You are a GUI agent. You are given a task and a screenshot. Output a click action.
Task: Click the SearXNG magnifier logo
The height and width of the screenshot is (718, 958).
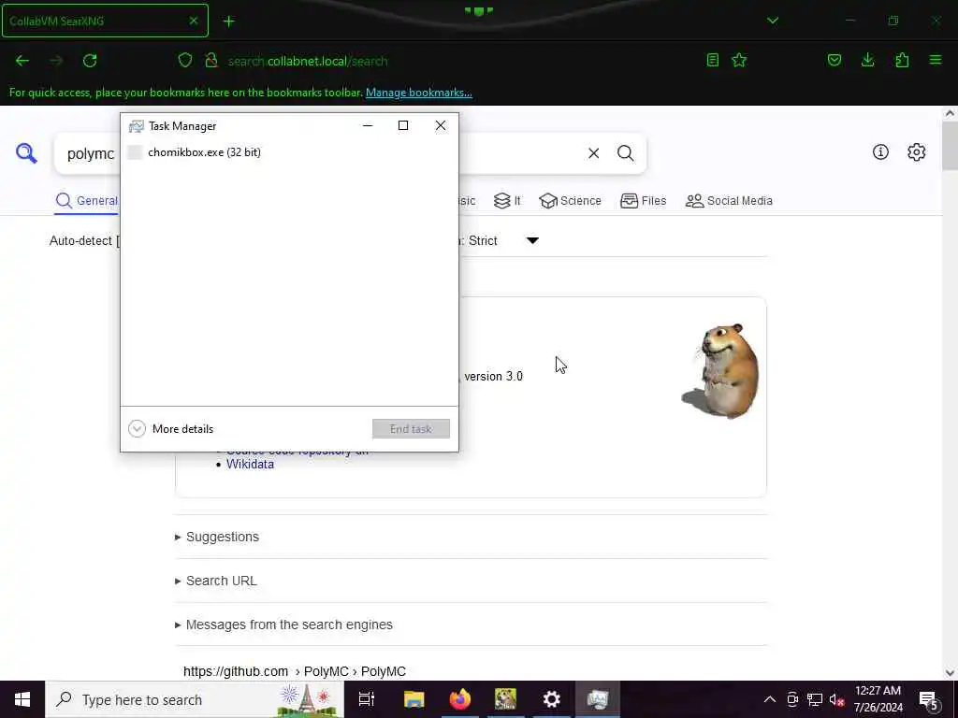tap(26, 153)
